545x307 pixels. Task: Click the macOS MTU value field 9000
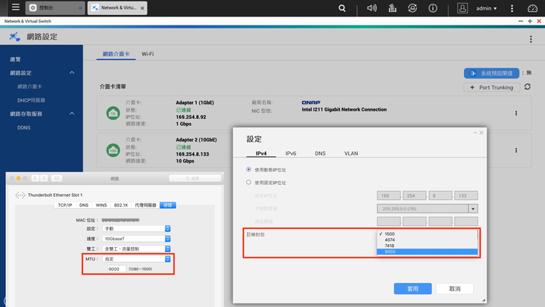click(x=116, y=269)
